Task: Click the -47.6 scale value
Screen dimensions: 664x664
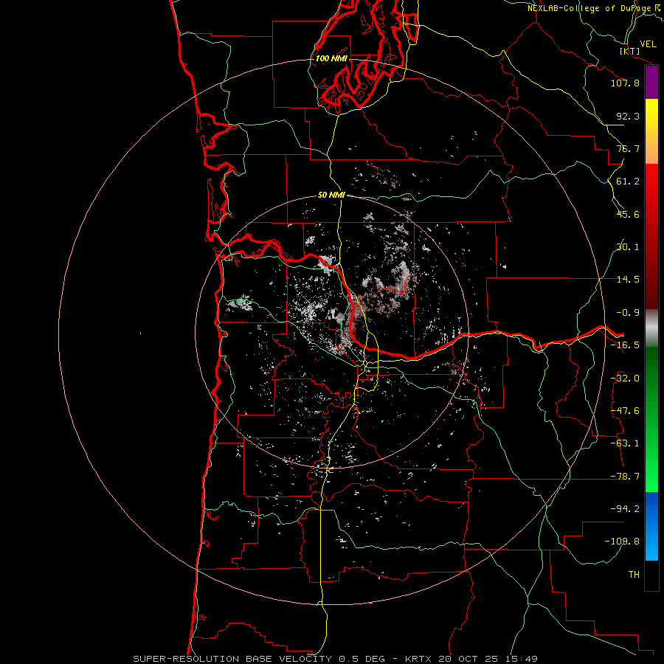Action: pyautogui.click(x=625, y=411)
